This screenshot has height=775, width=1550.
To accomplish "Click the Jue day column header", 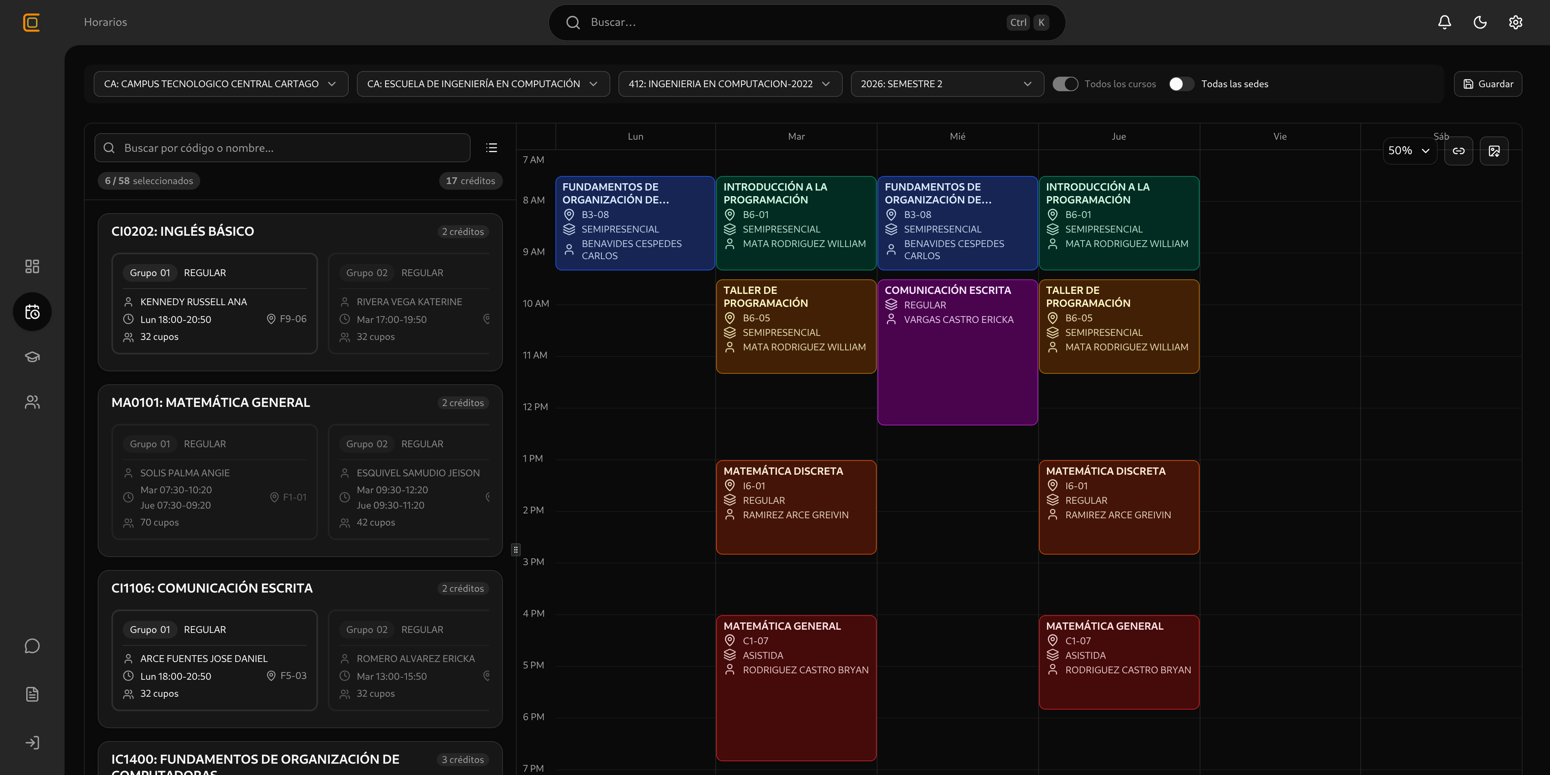I will pyautogui.click(x=1119, y=136).
